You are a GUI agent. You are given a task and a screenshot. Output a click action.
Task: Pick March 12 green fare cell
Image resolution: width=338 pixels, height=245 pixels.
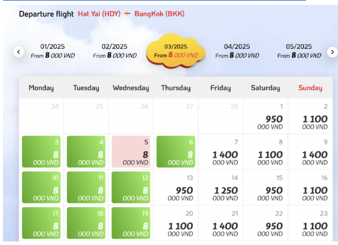(131, 187)
